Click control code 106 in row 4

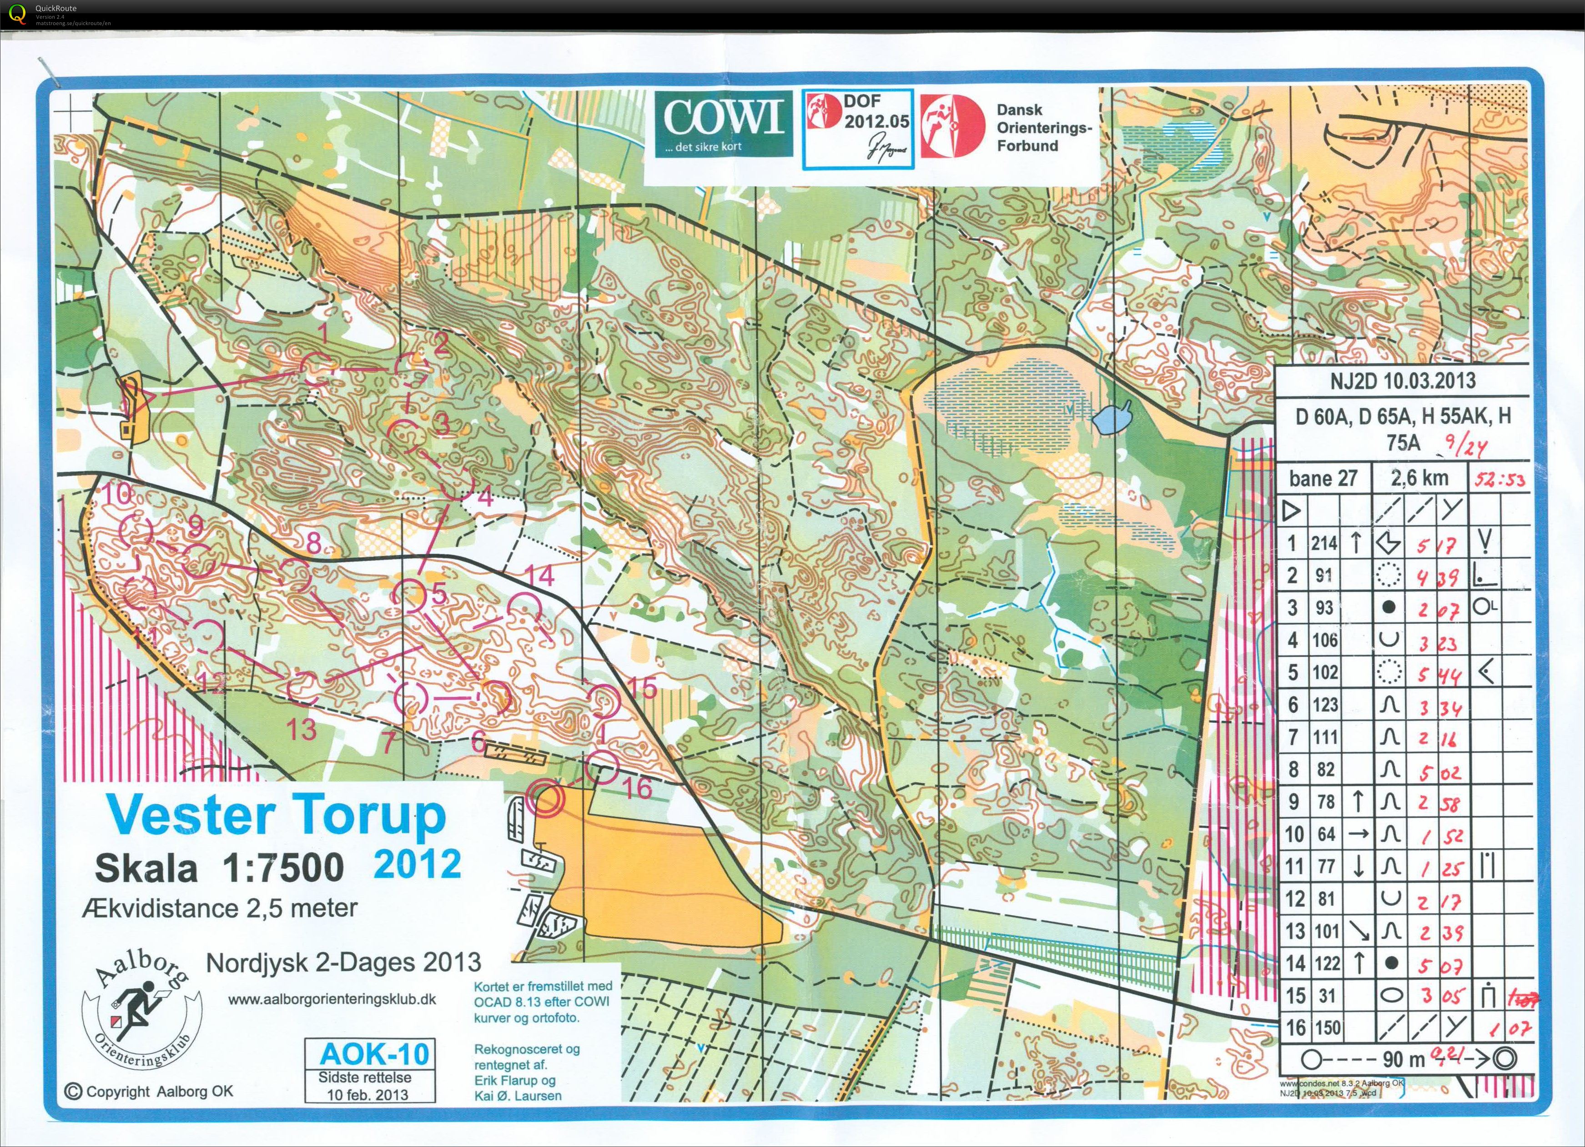click(x=1324, y=640)
